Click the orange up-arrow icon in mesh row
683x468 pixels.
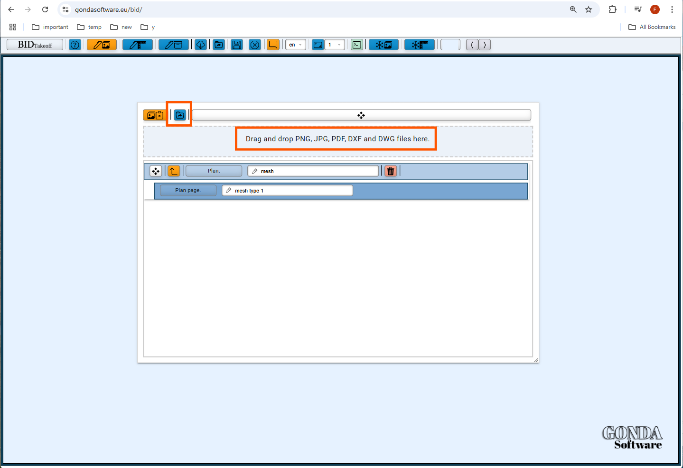tap(174, 171)
